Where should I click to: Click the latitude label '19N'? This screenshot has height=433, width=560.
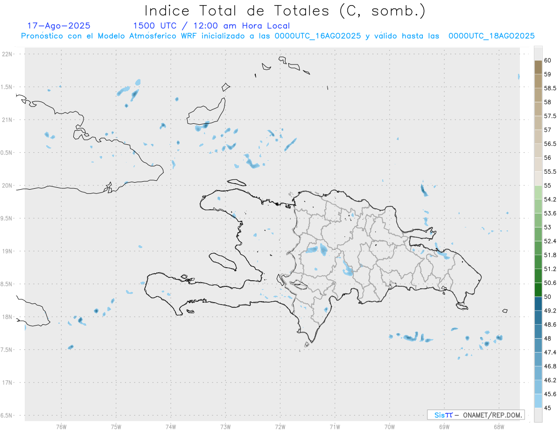pyautogui.click(x=8, y=251)
